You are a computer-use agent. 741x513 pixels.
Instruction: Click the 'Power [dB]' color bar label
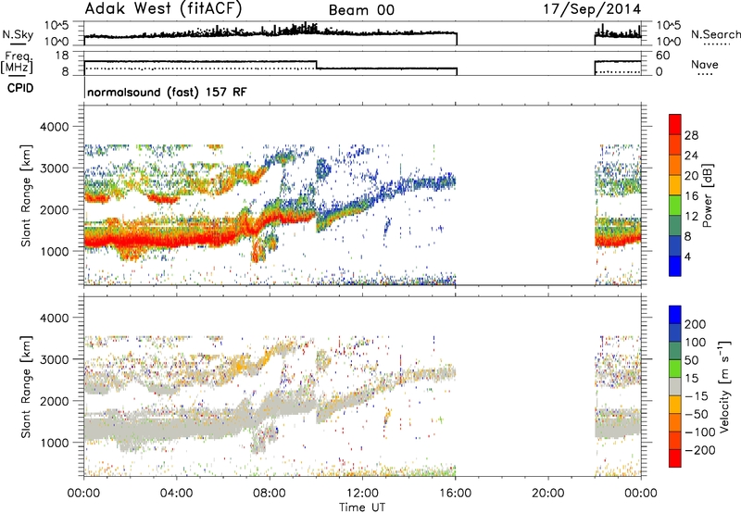[x=707, y=195]
